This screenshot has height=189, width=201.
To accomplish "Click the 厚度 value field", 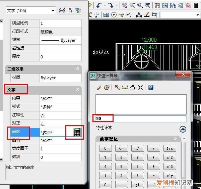I will (x=61, y=57).
